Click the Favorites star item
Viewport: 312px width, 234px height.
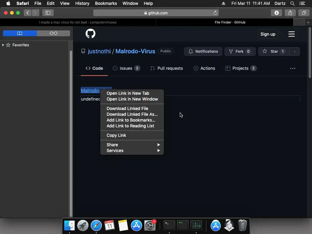tap(17, 45)
